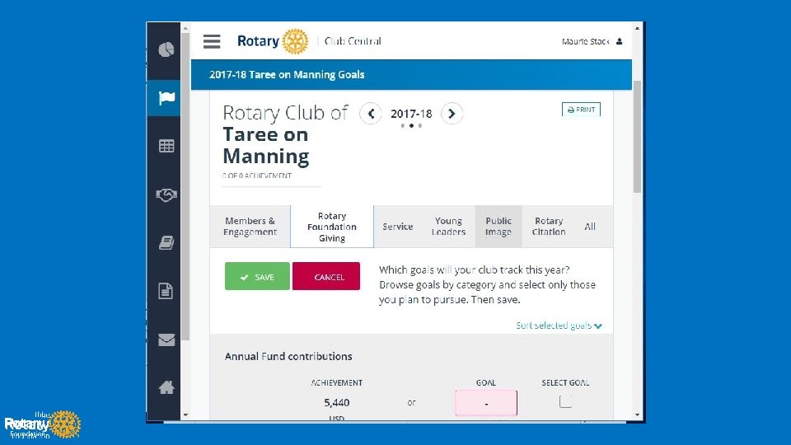Screen dimensions: 791x445
Task: Go to next year with right arrow
Action: [452, 114]
